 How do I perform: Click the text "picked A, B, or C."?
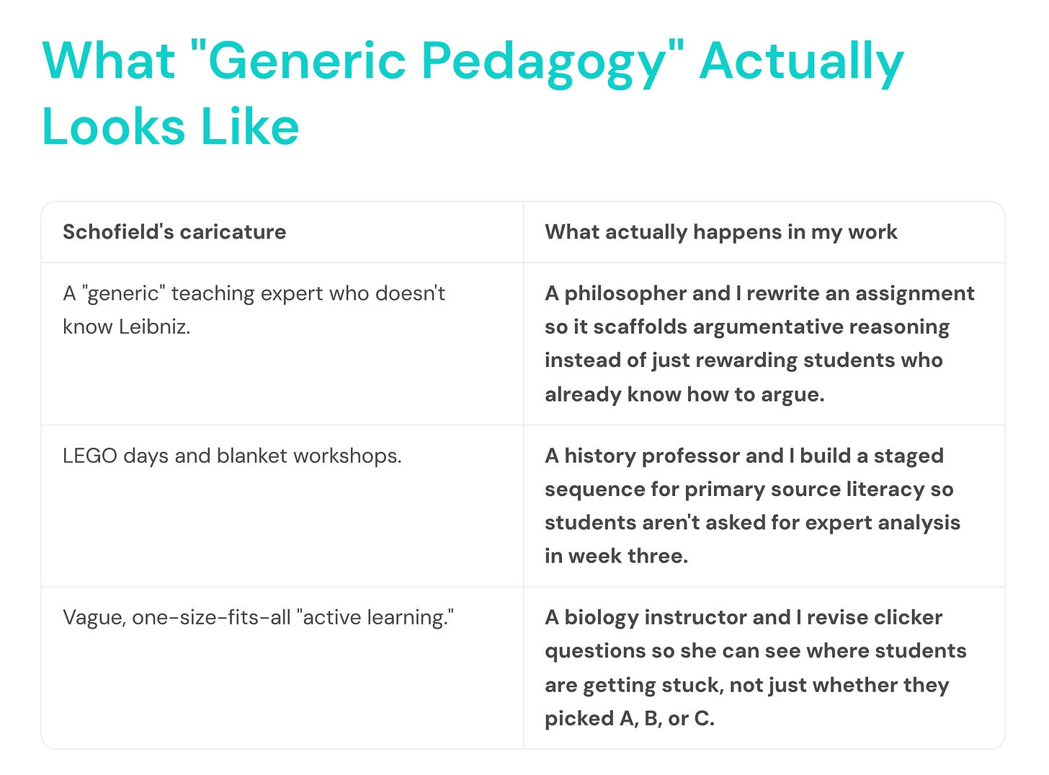pos(630,719)
